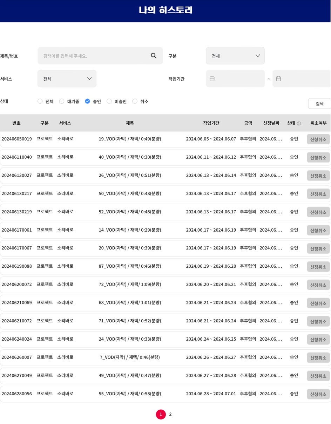
Task: Cancel request 202406280056 via 신청취소
Action: 318,394
